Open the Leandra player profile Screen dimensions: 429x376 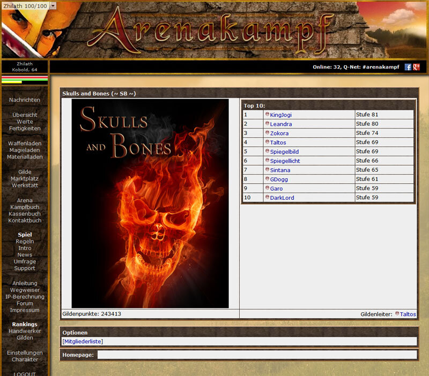click(x=280, y=124)
